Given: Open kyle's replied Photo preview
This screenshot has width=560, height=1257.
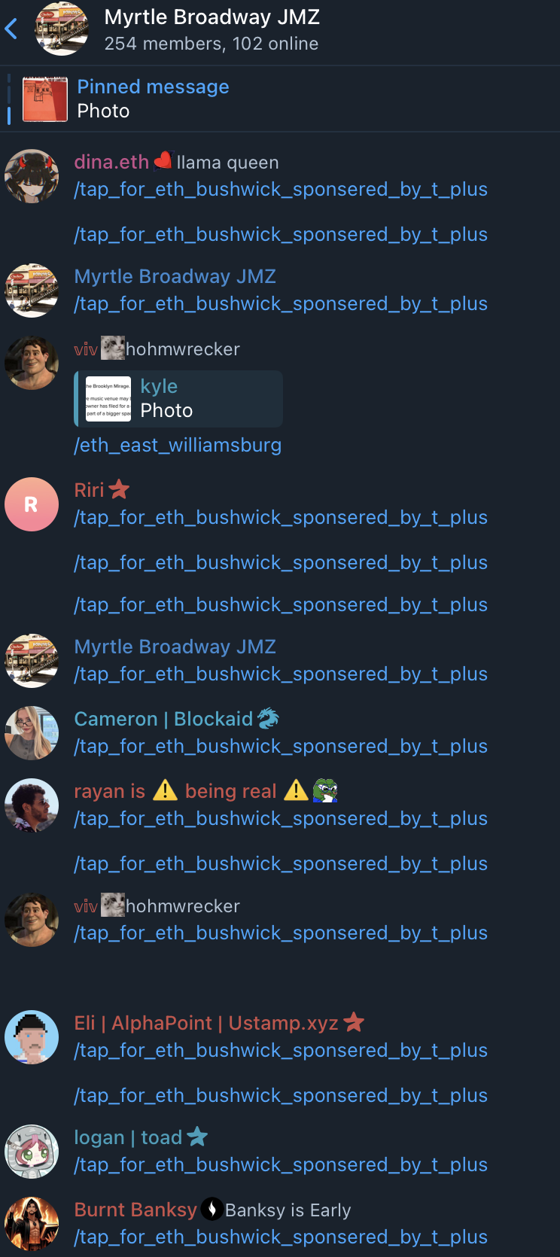Looking at the screenshot, I should (178, 399).
